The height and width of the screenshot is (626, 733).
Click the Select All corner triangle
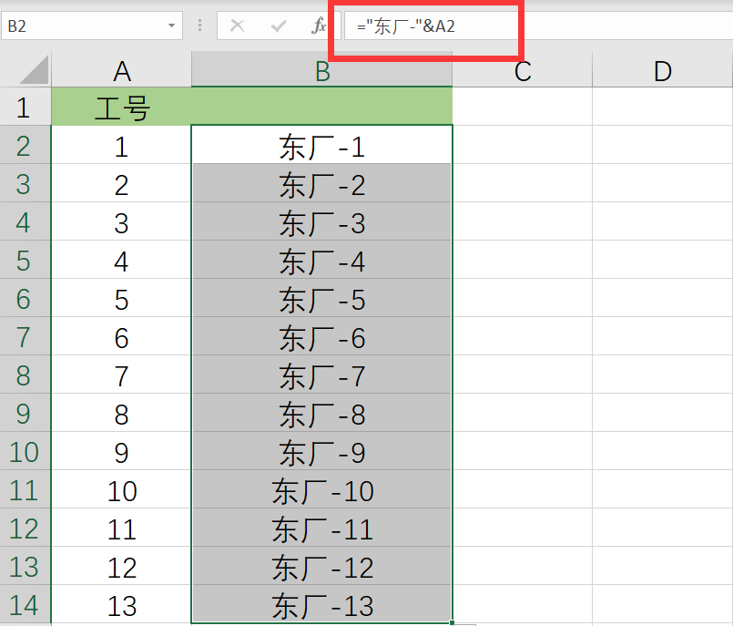click(x=34, y=70)
